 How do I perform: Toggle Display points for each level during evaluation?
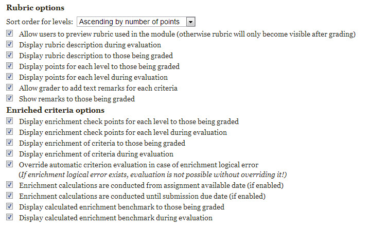click(x=10, y=77)
